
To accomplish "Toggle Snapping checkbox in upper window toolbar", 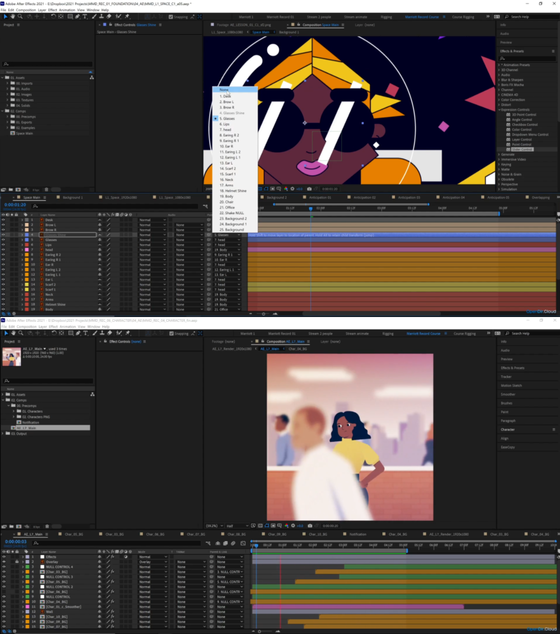I will 171,17.
